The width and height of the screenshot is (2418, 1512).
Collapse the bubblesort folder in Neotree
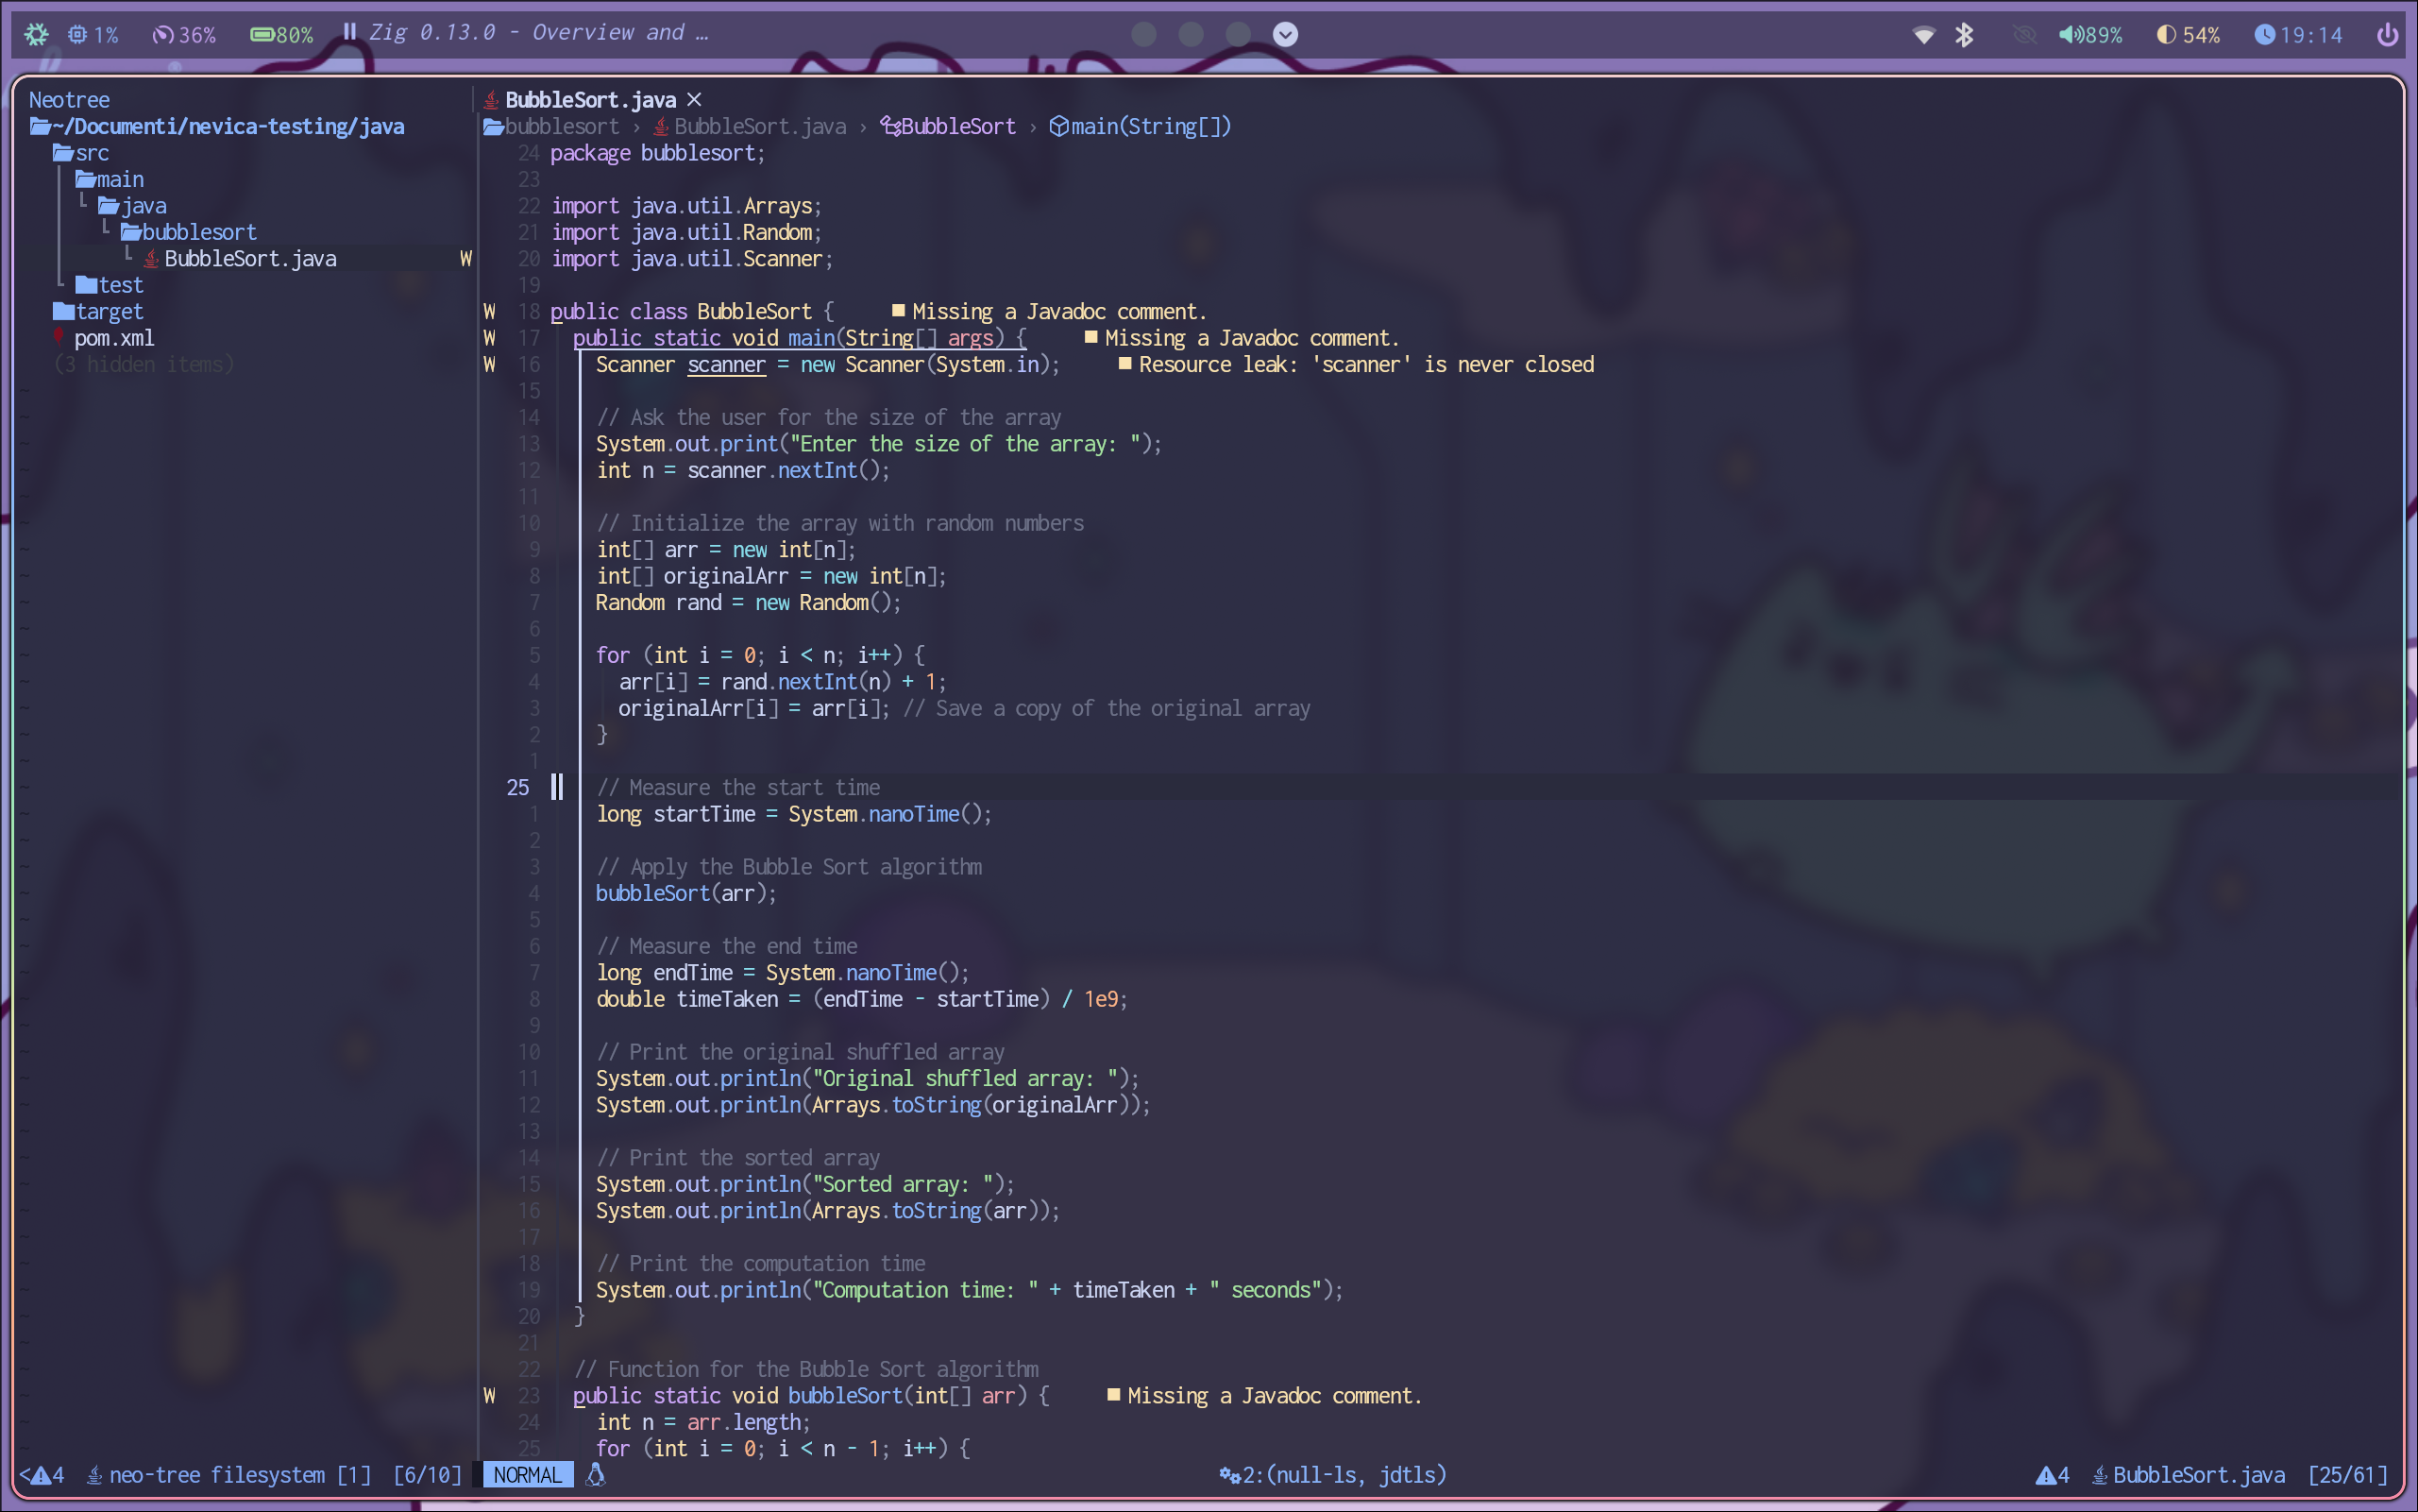tap(189, 232)
